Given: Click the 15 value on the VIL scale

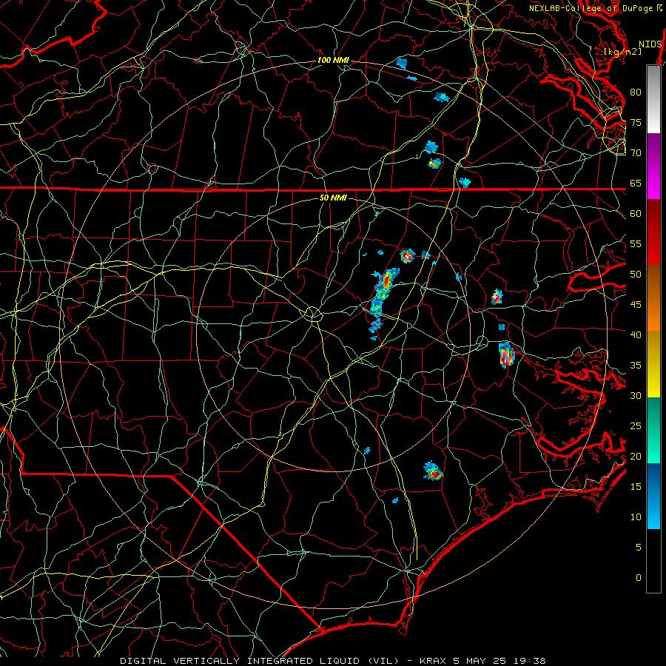Looking at the screenshot, I should point(636,487).
